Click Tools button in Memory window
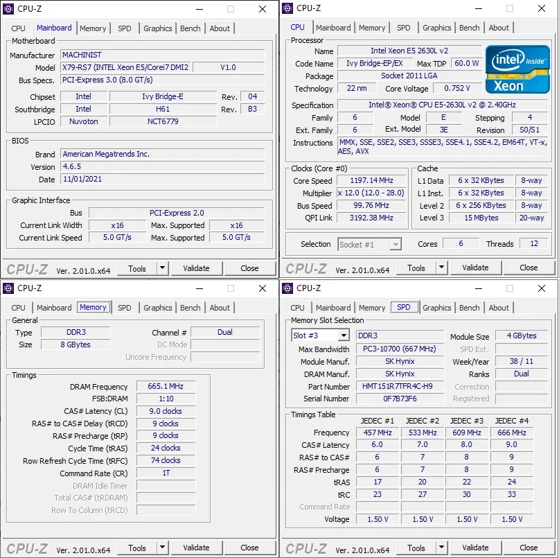This screenshot has width=559, height=558. (x=137, y=548)
